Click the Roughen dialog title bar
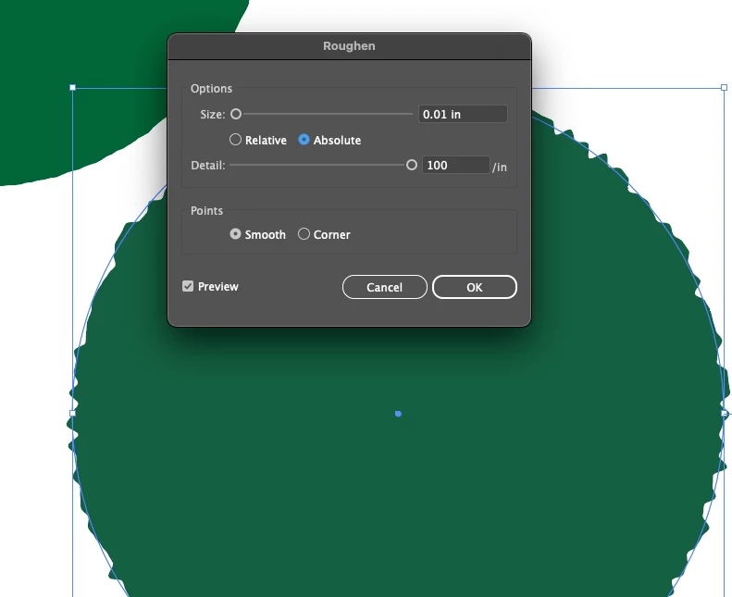 [x=349, y=46]
